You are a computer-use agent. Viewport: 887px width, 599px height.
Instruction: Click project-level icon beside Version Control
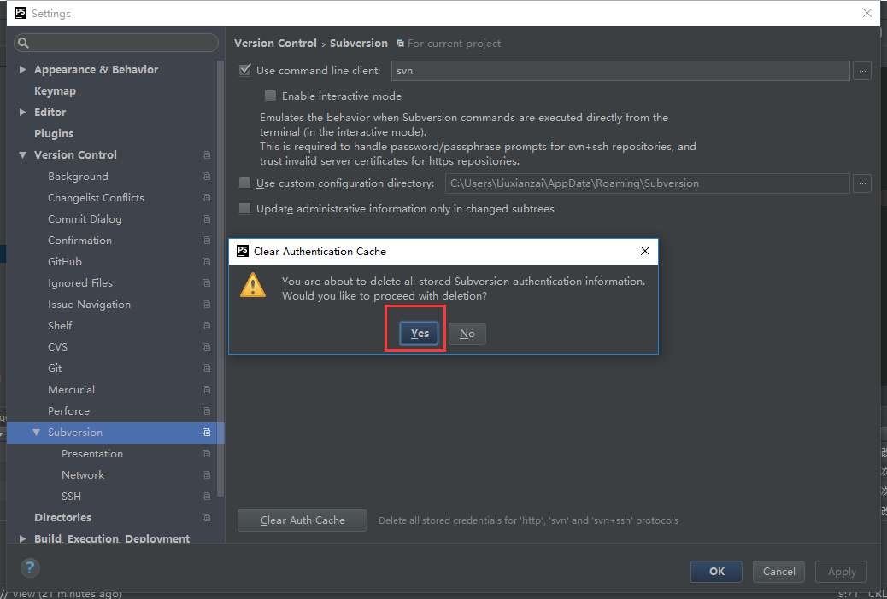207,154
